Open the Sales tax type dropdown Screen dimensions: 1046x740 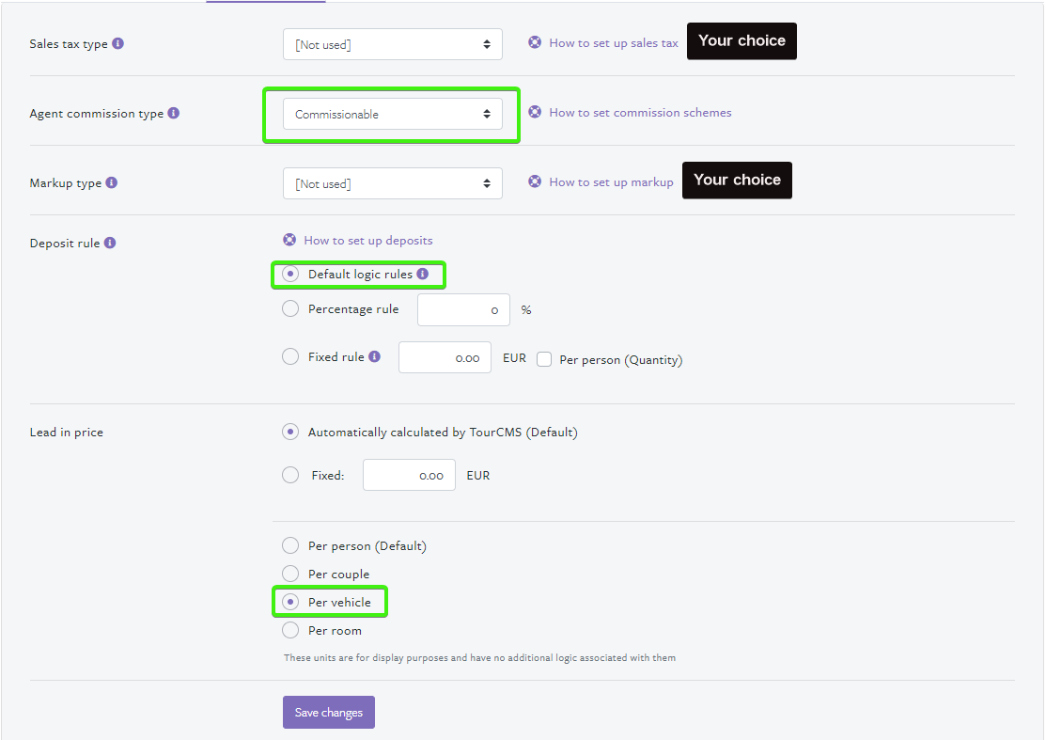(x=392, y=43)
